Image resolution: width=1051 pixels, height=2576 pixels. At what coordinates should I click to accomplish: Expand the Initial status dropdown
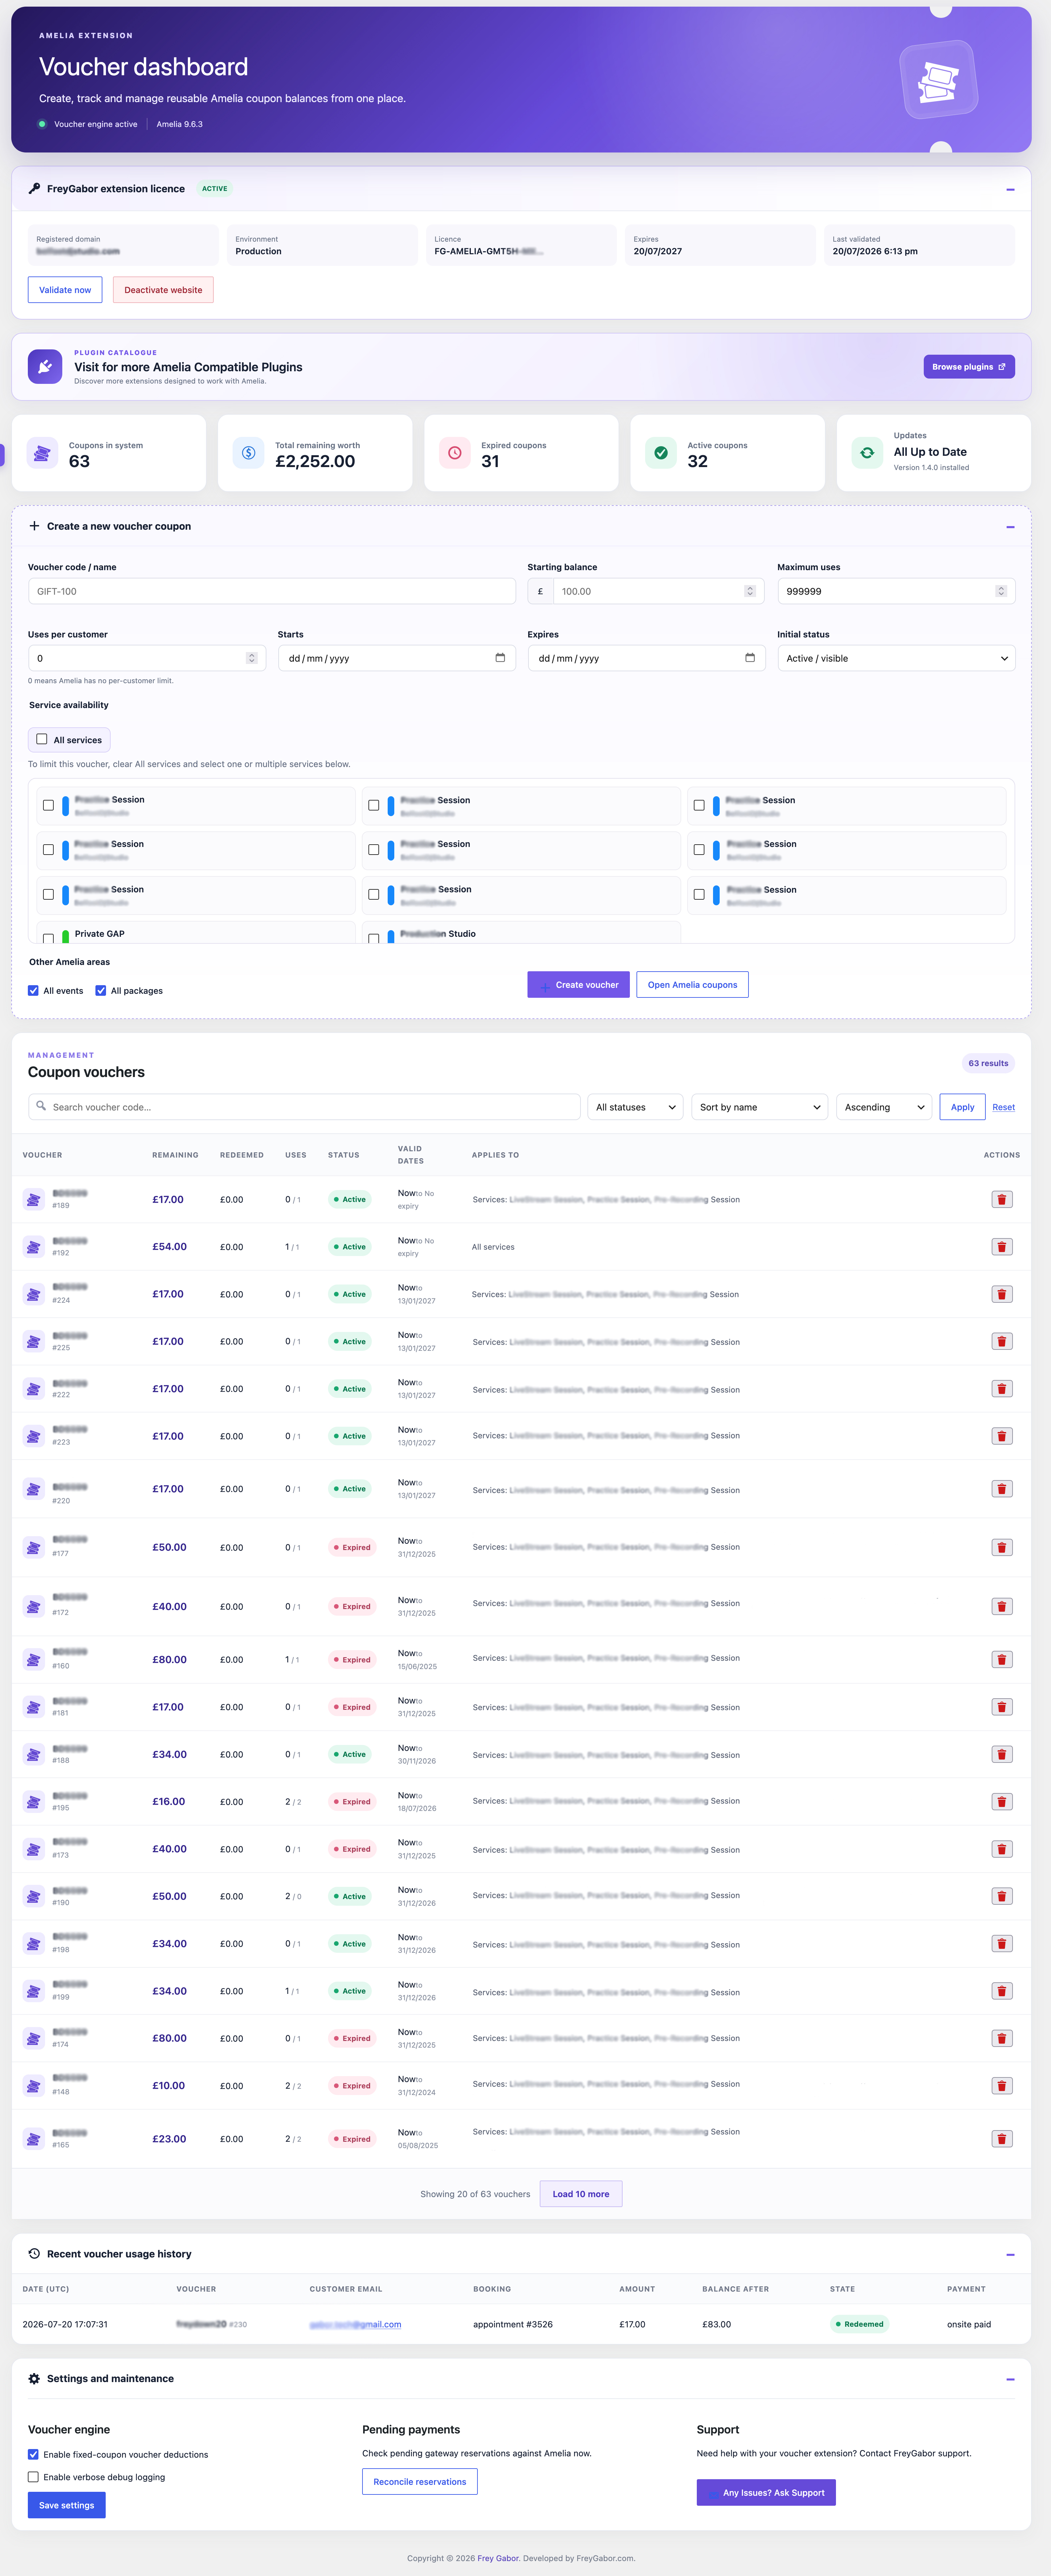point(896,658)
